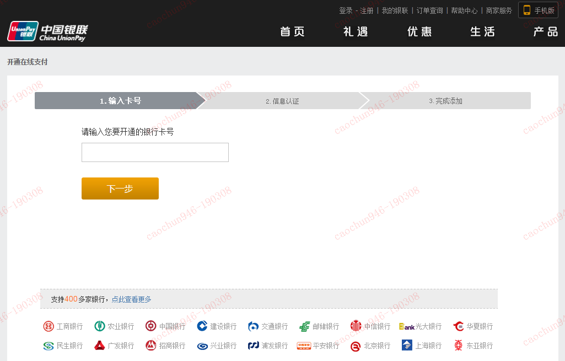Viewport: 565px width, 361px height.
Task: Select the 北京银行 logo icon
Action: [x=356, y=347]
